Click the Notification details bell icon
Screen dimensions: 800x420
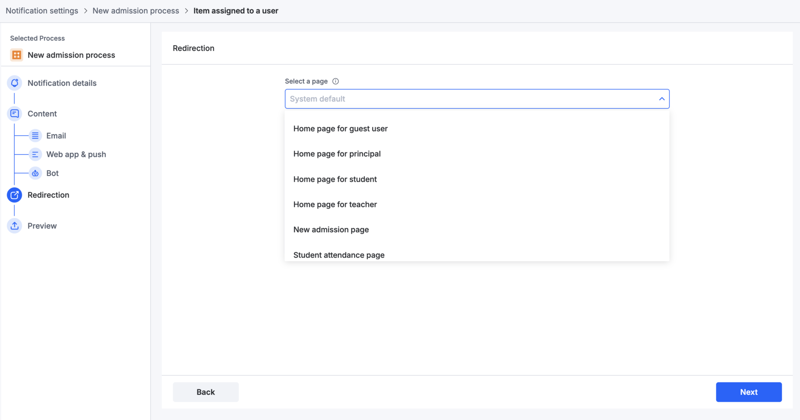tap(14, 83)
